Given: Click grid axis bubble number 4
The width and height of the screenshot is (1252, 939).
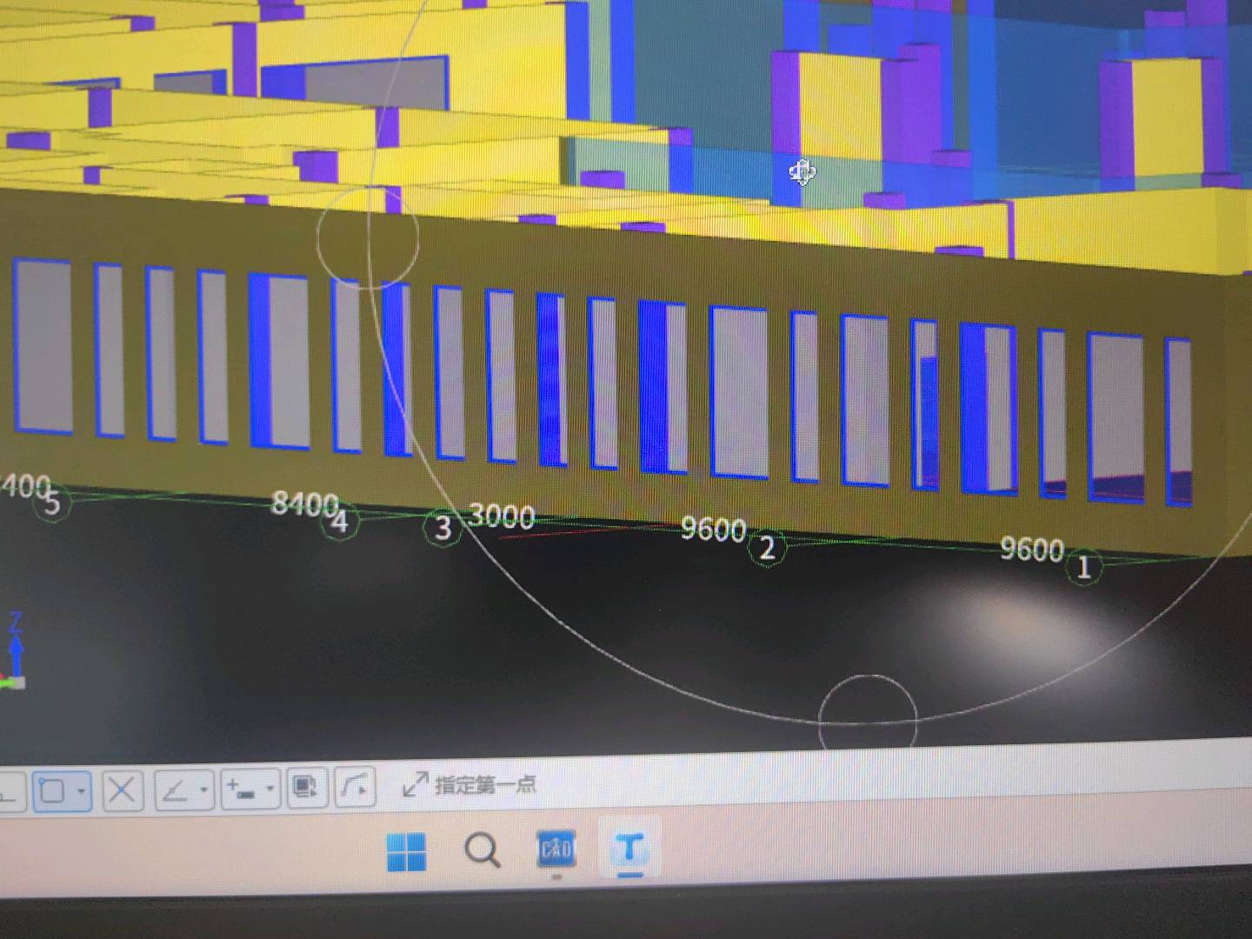Looking at the screenshot, I should point(340,522).
